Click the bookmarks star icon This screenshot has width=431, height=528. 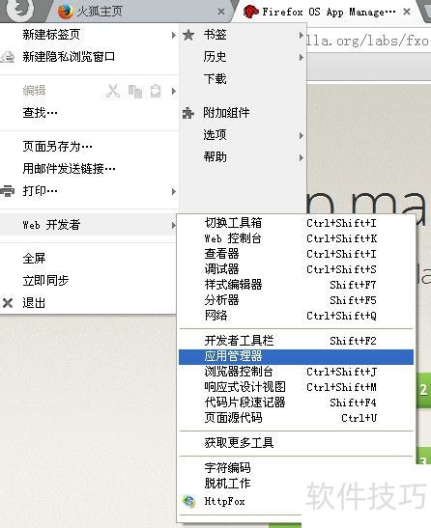[188, 35]
